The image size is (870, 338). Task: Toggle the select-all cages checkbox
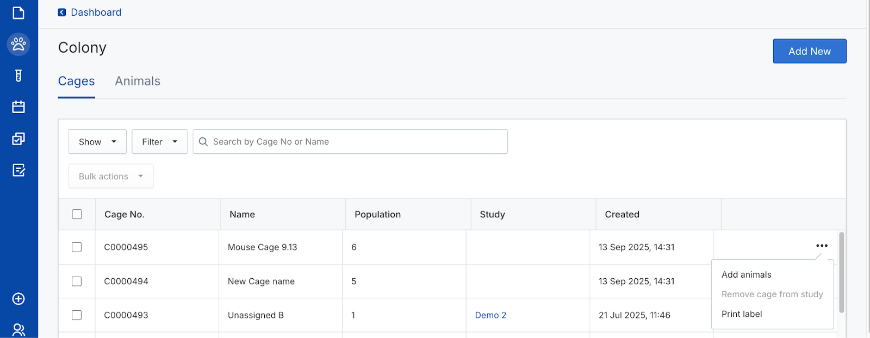click(77, 214)
